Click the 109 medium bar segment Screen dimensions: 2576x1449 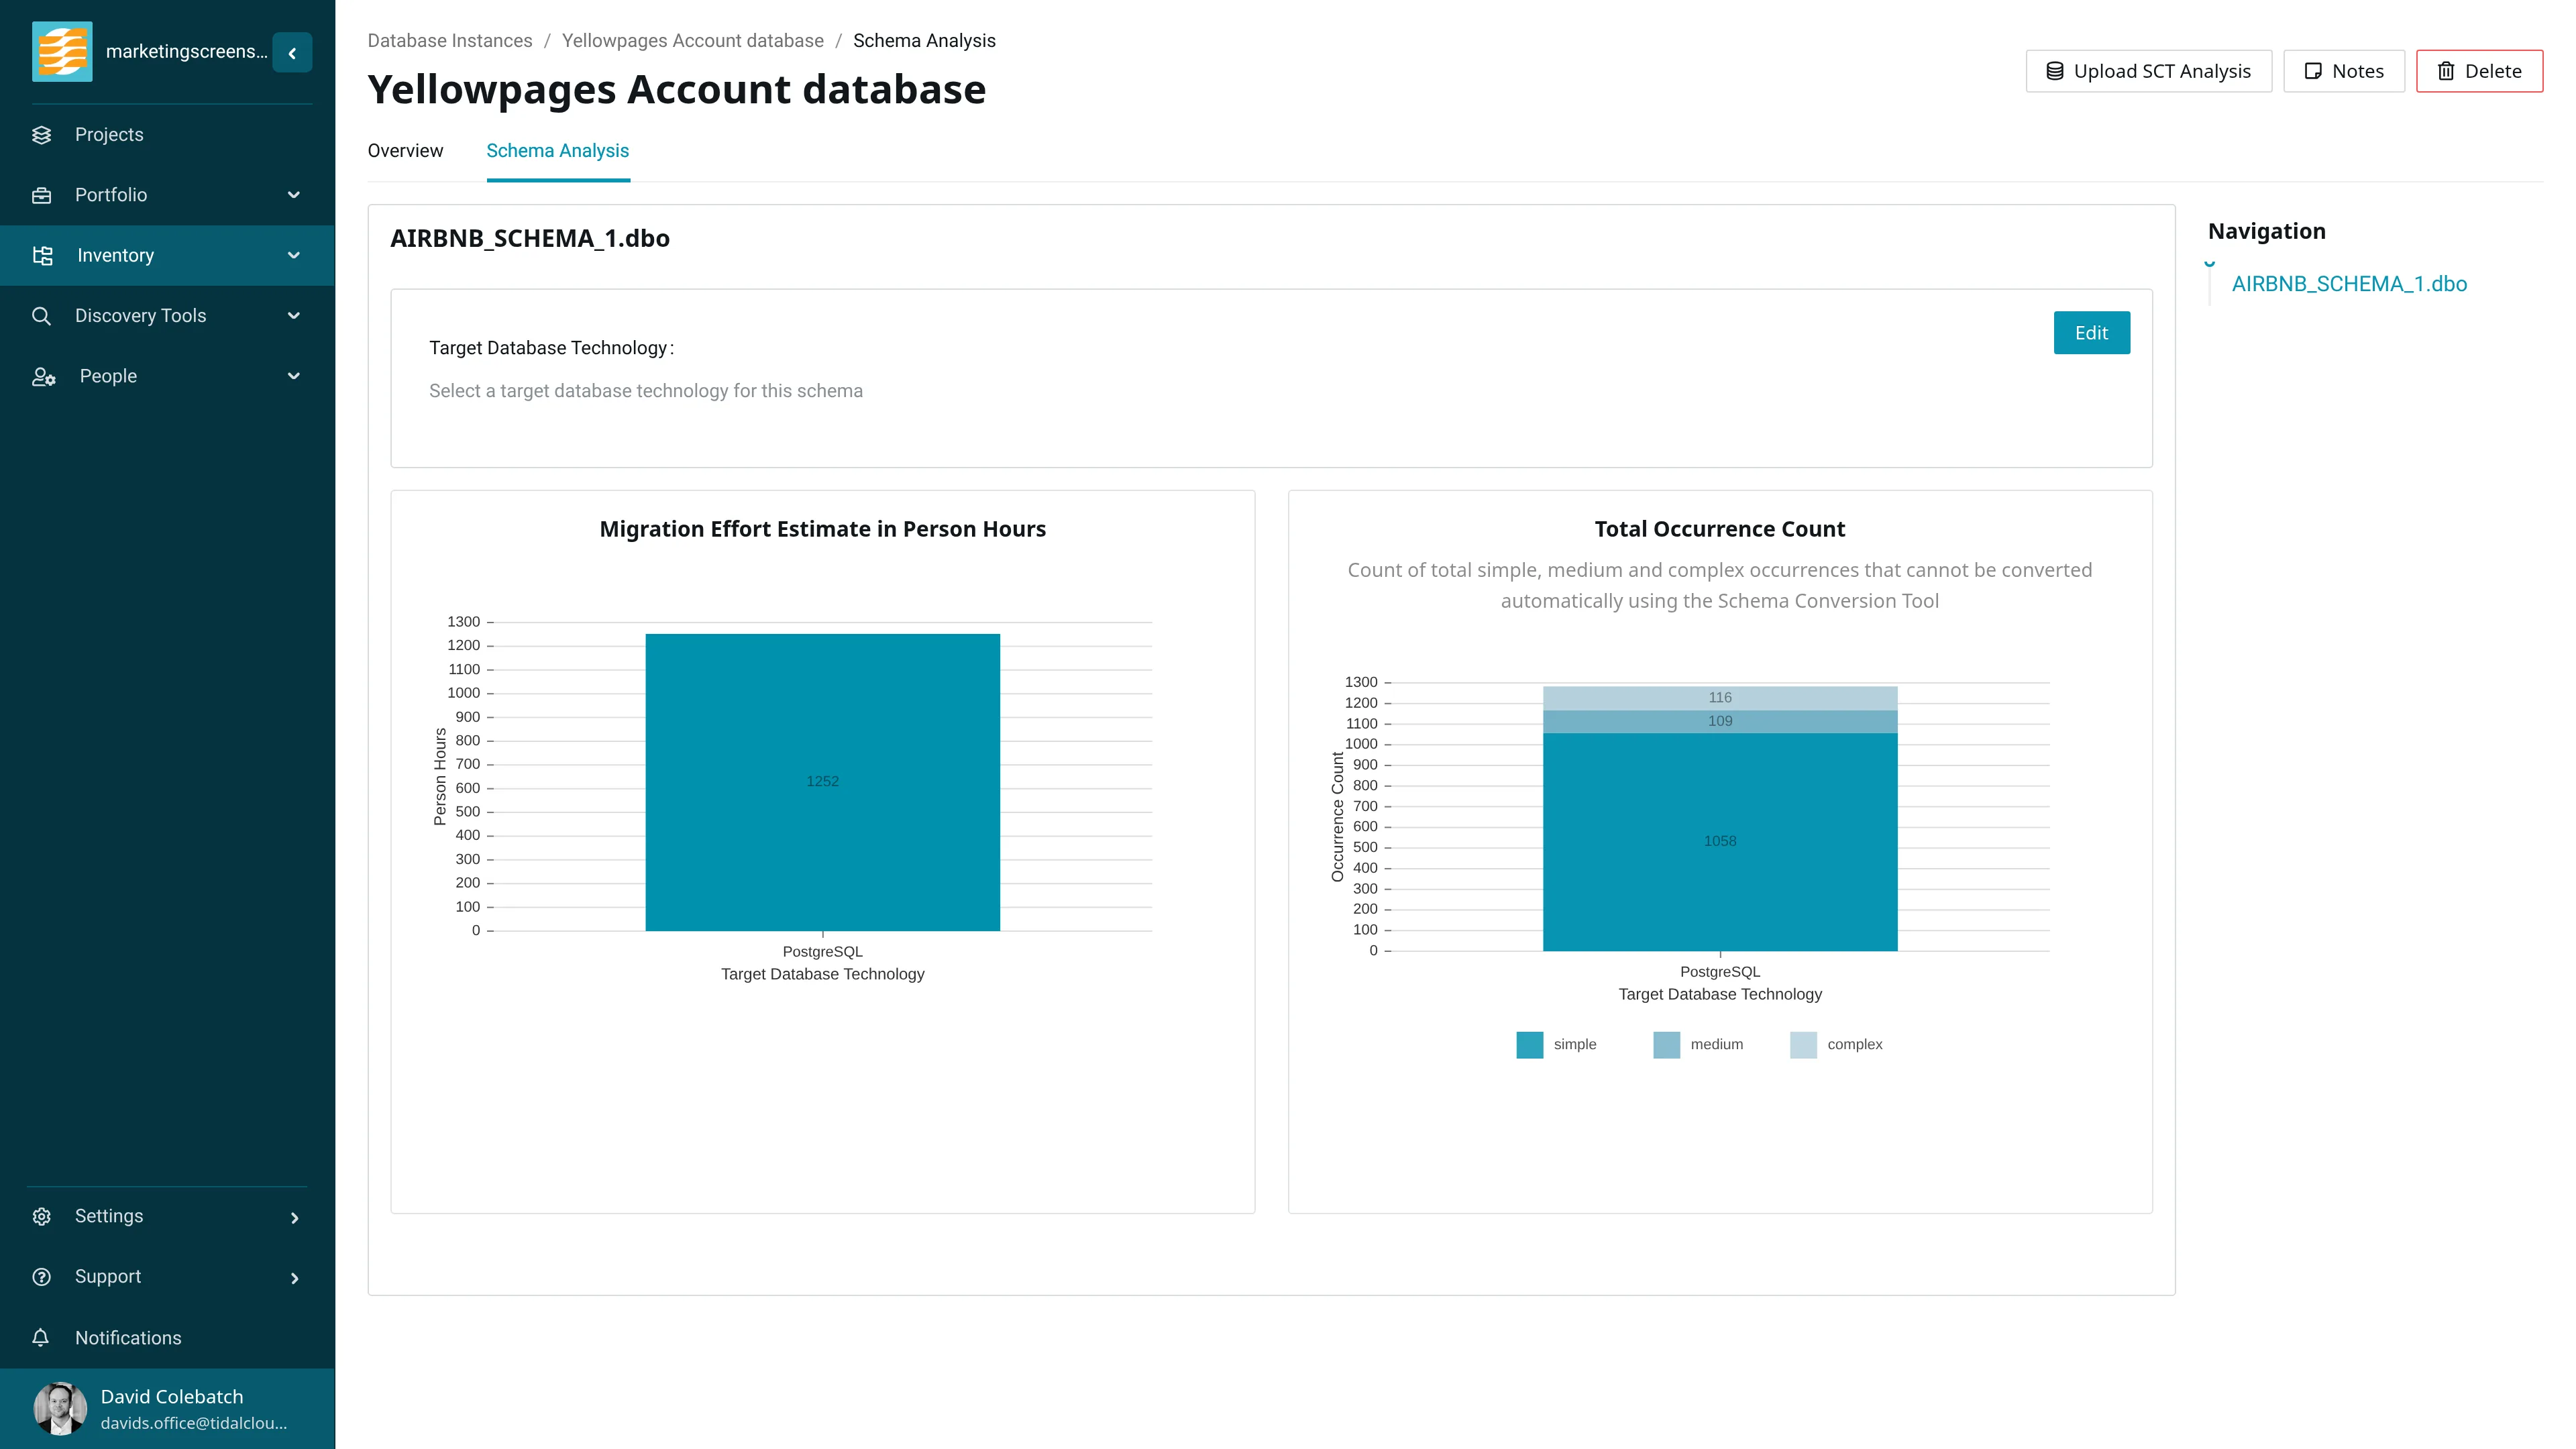coord(1720,722)
